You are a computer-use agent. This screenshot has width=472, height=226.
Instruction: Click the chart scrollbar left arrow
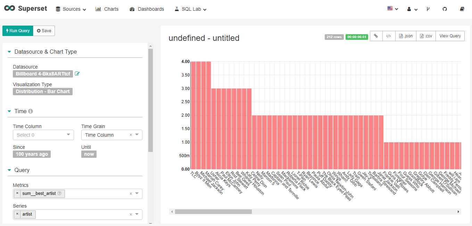(172, 211)
